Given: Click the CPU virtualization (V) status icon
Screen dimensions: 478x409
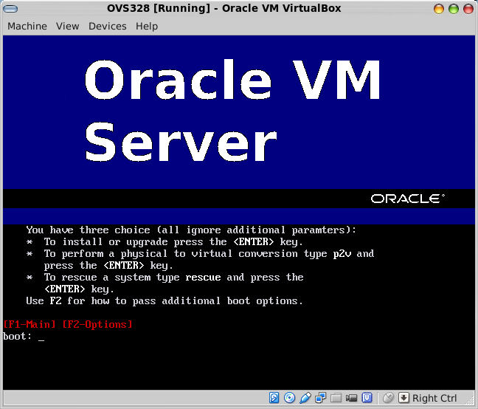Looking at the screenshot, I should [367, 398].
